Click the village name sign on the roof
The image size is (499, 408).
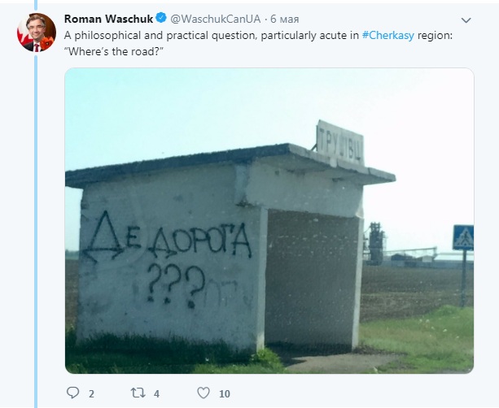tap(340, 143)
